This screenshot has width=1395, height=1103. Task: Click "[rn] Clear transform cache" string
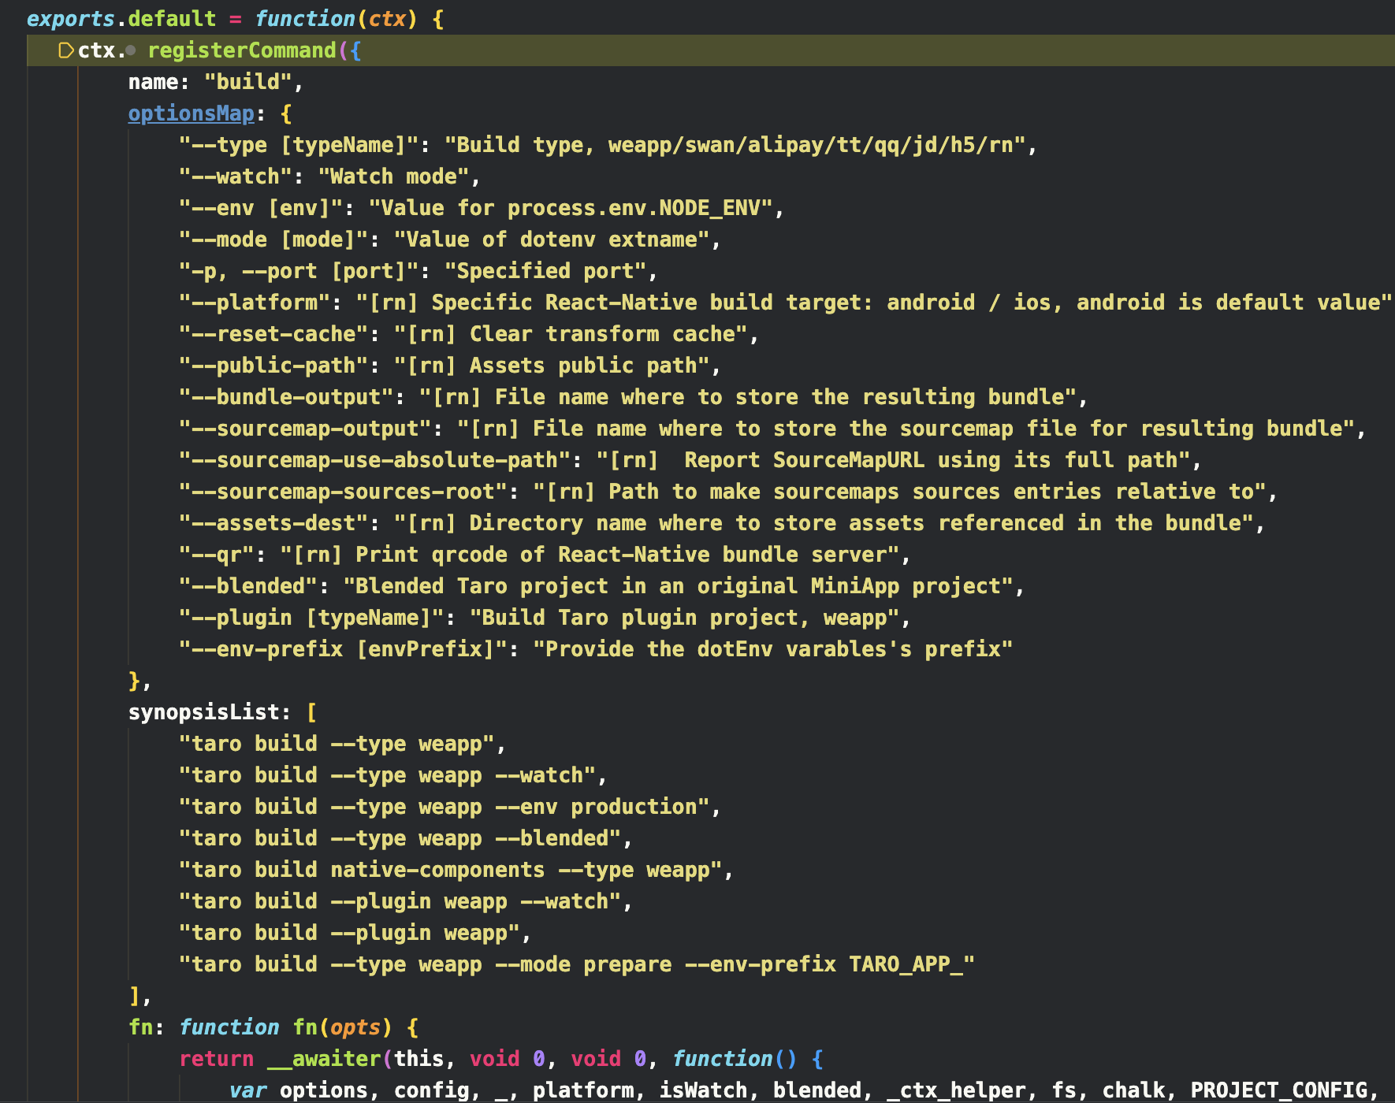(571, 334)
